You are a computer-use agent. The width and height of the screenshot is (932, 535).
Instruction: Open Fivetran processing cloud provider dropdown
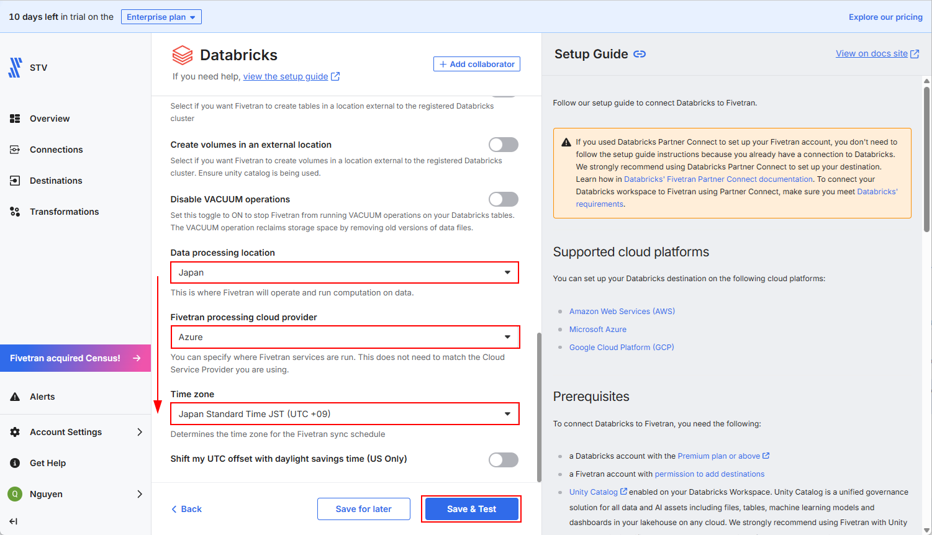[x=345, y=337]
